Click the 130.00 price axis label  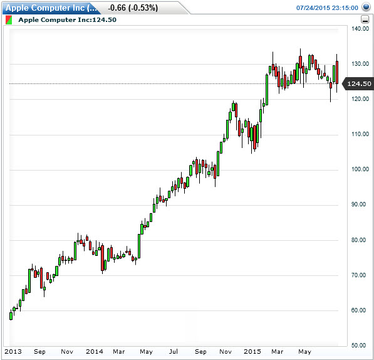coord(360,64)
